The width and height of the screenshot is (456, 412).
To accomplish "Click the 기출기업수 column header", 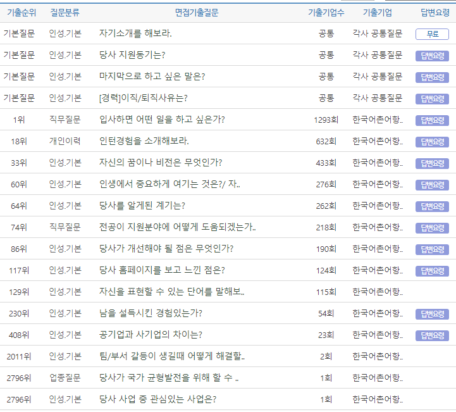I will tap(326, 13).
